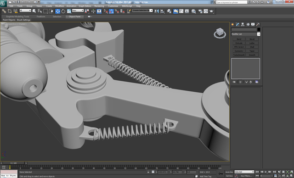Open the Hierarchy command panel tab
The width and height of the screenshot is (294, 178).
[243, 24]
